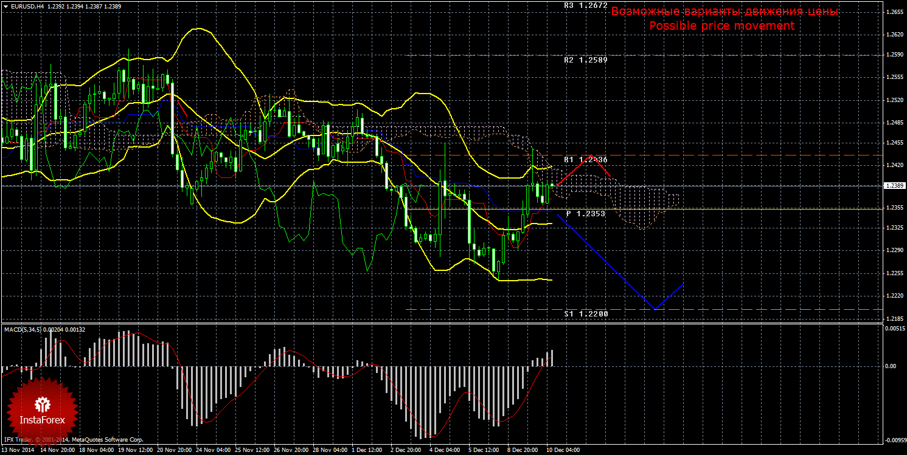This screenshot has width=907, height=455.
Task: Click the 0.00515 value on MACD scale
Action: (x=895, y=329)
